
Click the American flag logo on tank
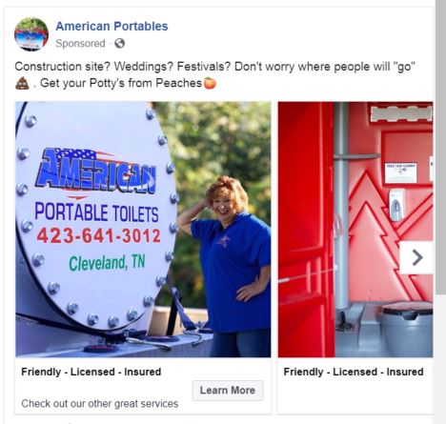(x=96, y=172)
